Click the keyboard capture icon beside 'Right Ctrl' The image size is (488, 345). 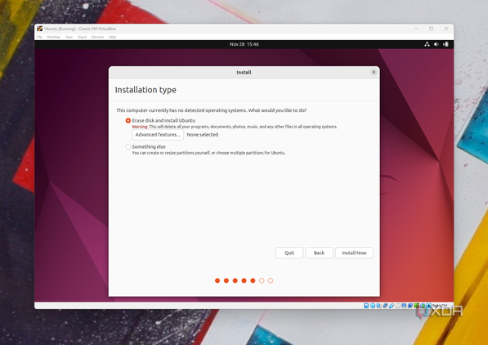pos(429,306)
